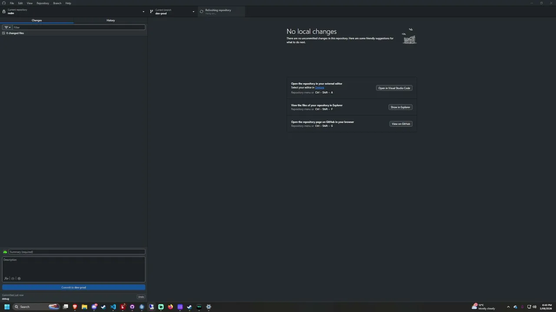Open the Repository menu
The height and width of the screenshot is (312, 556).
point(43,3)
